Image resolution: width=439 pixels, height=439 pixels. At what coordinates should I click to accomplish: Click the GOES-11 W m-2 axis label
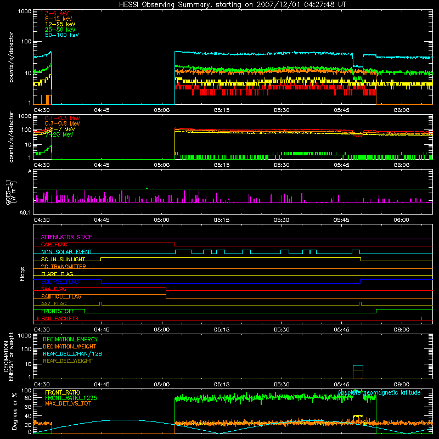11,192
